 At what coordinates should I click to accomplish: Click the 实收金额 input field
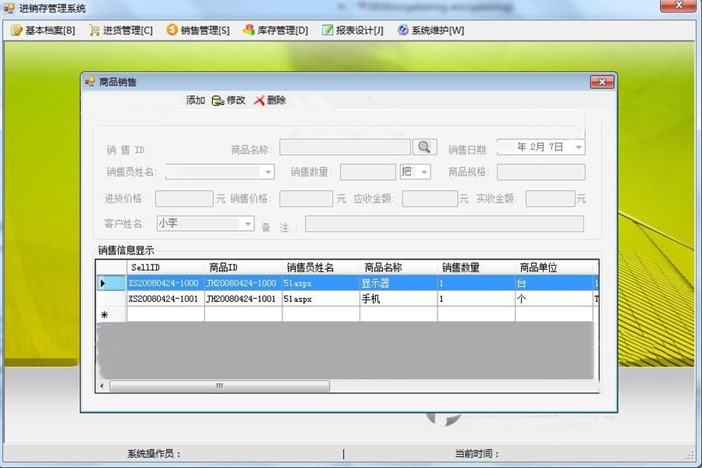[550, 198]
